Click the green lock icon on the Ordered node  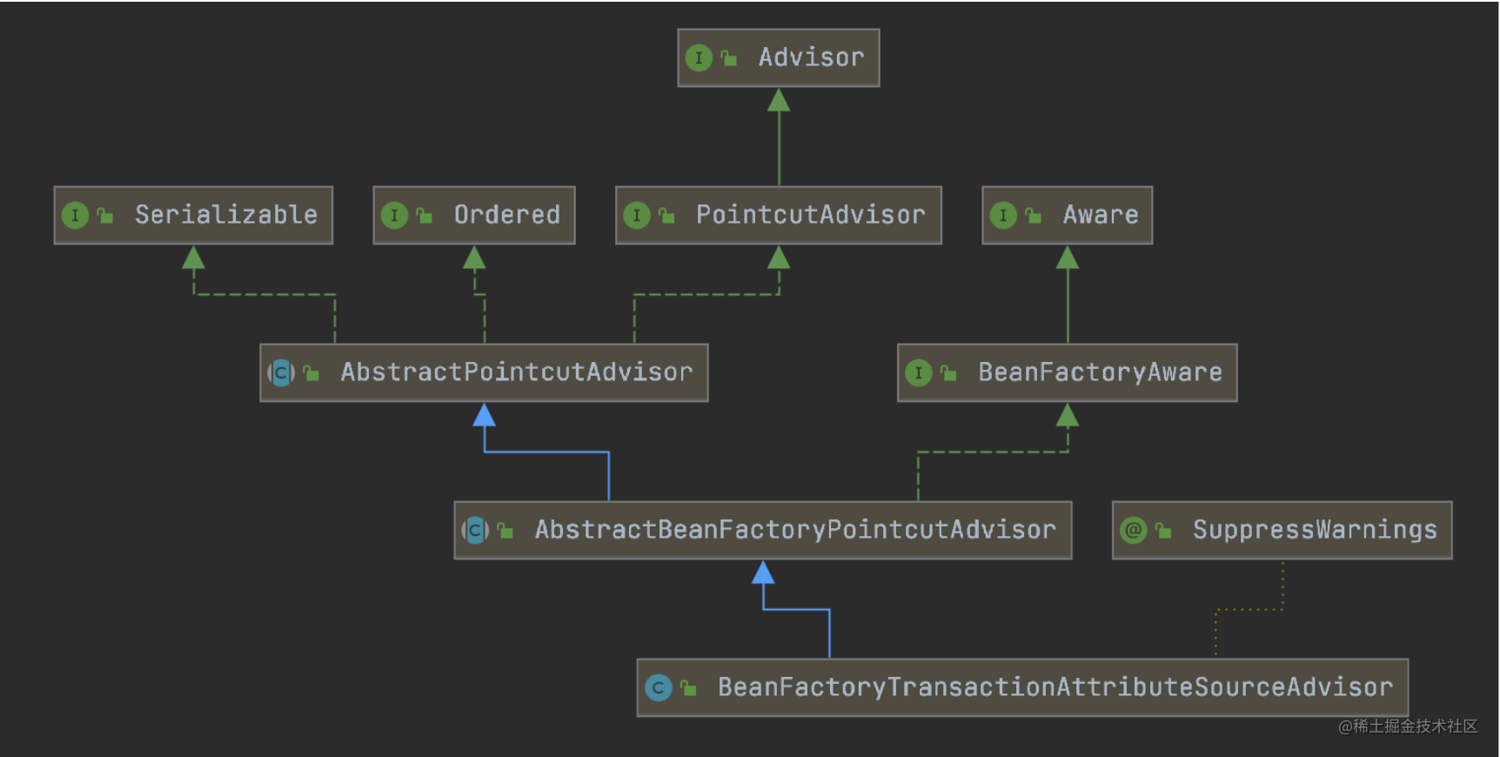click(x=425, y=215)
